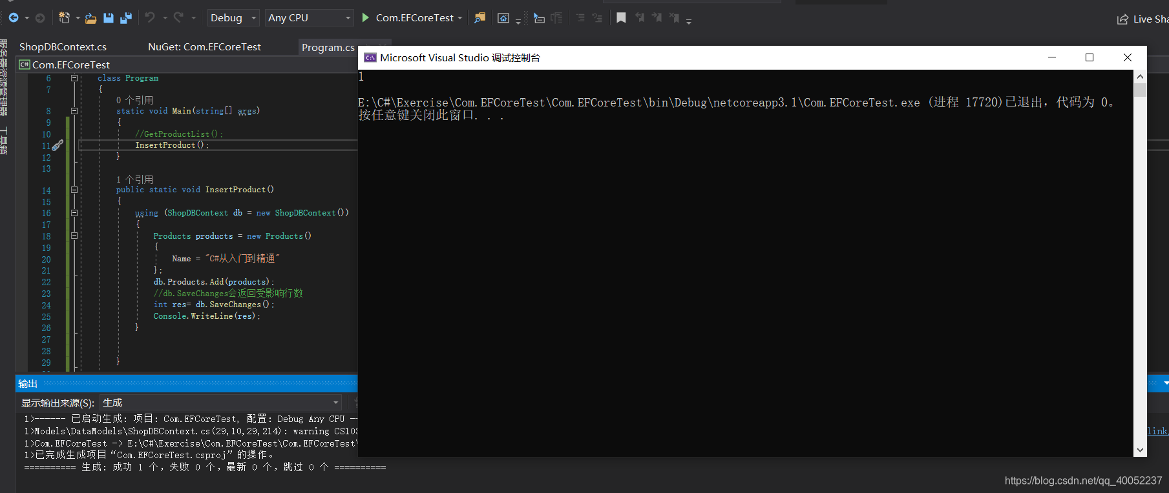Click the debug console vertical scrollbar thumb
Screen dimensions: 1169x493
click(1140, 90)
